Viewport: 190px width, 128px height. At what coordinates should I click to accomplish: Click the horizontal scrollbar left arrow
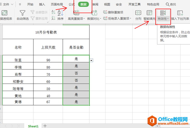157,126
